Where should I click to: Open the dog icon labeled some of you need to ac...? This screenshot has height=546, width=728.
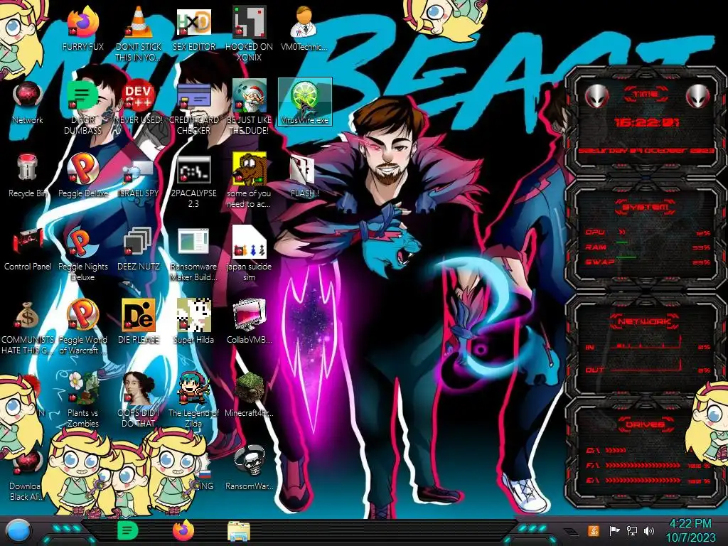(249, 169)
